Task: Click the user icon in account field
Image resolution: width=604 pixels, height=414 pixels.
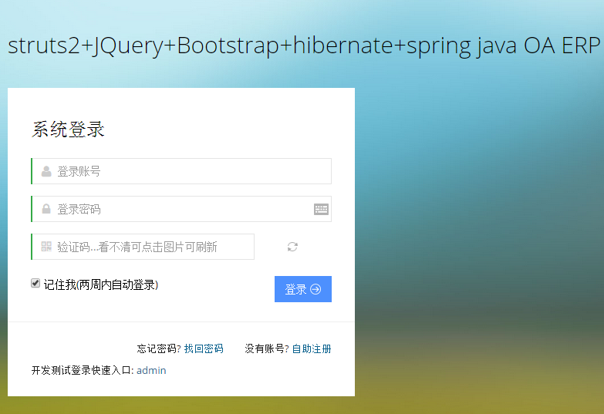Action: point(46,171)
